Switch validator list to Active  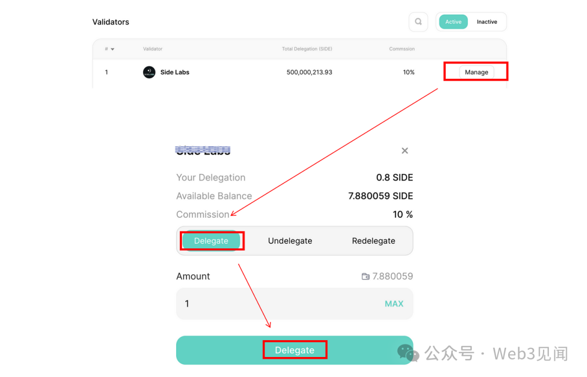(x=453, y=22)
